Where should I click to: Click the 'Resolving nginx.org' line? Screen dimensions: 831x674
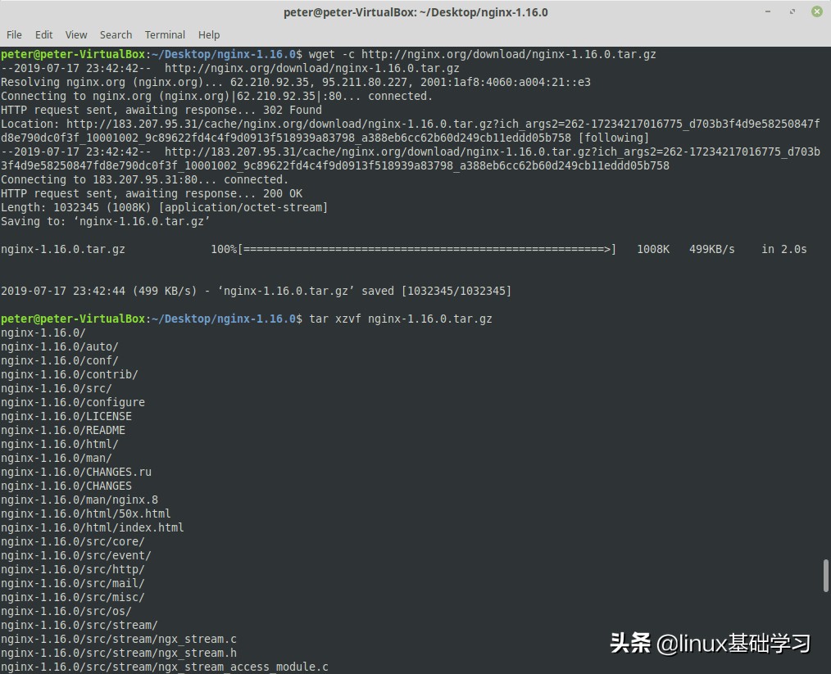(x=296, y=82)
